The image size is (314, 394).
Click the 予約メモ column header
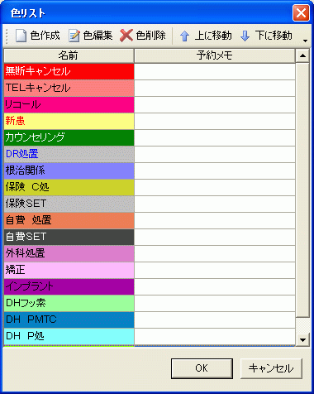pyautogui.click(x=215, y=55)
